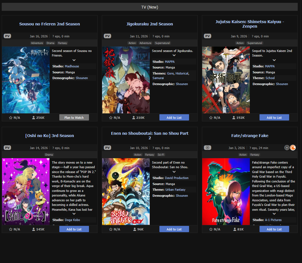Add Jigokuraku 2nd Season to list

[x=174, y=118]
